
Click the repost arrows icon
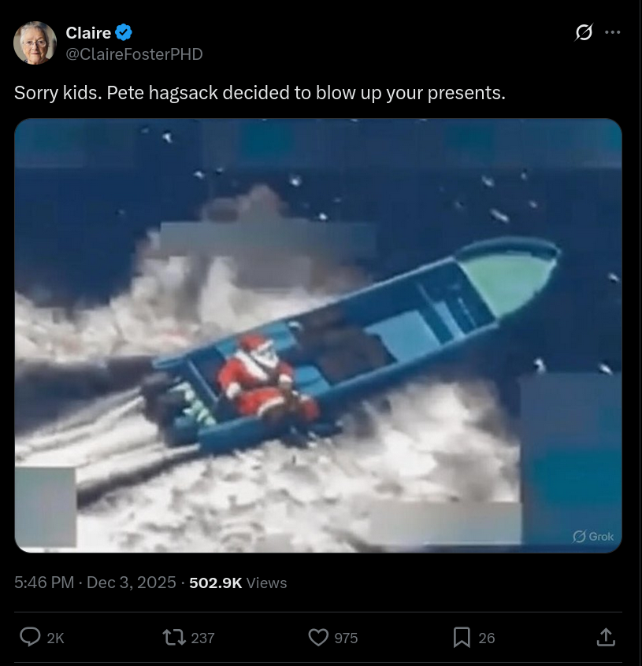[174, 637]
